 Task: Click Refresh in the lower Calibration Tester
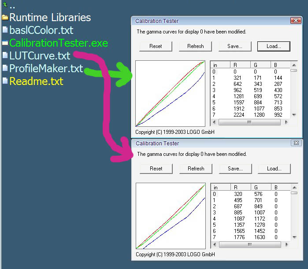196,169
